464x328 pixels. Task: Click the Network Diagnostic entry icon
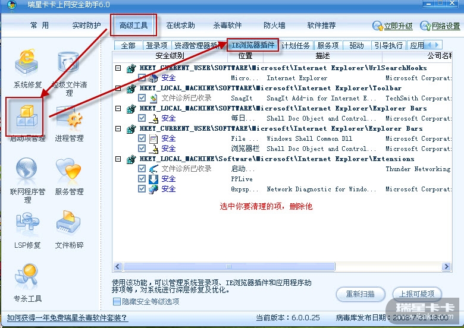pyautogui.click(x=153, y=189)
